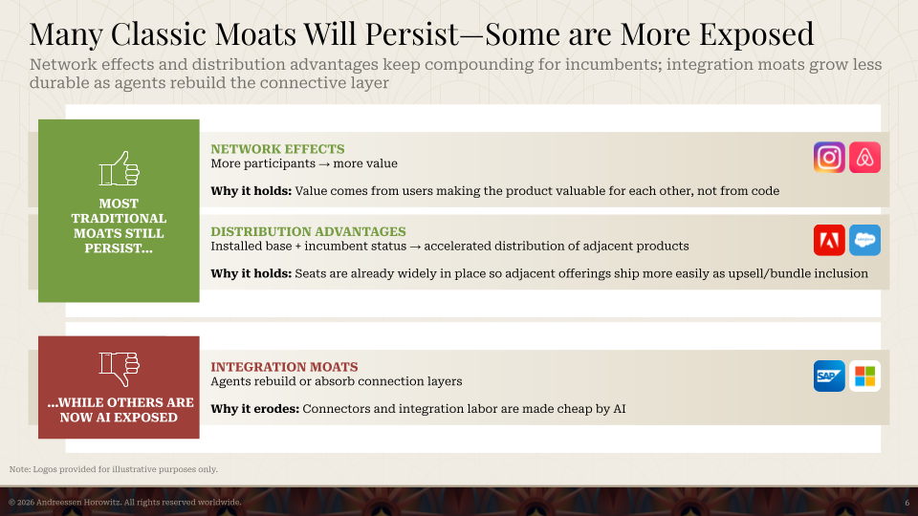Image resolution: width=918 pixels, height=516 pixels.
Task: Select the DISTRIBUTION ADVANTAGES heading
Action: coord(308,231)
